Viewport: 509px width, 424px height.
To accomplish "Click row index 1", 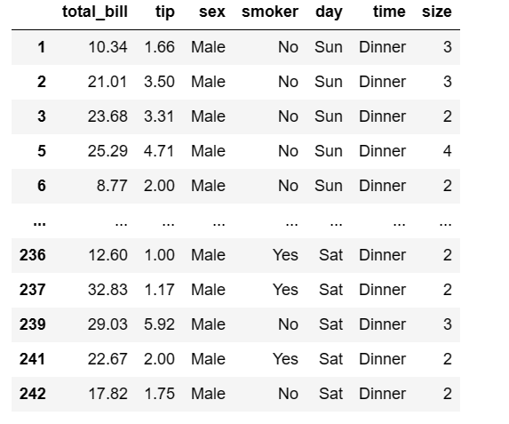I will pos(41,47).
